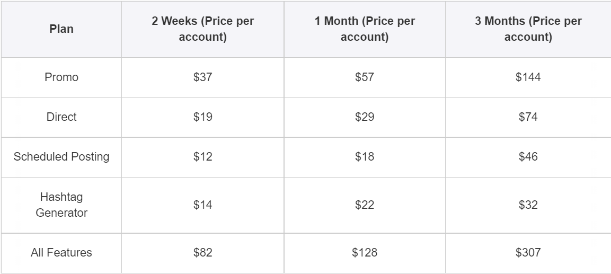Click the Promo 3 Months price $144
611x274 pixels.
[x=528, y=77]
